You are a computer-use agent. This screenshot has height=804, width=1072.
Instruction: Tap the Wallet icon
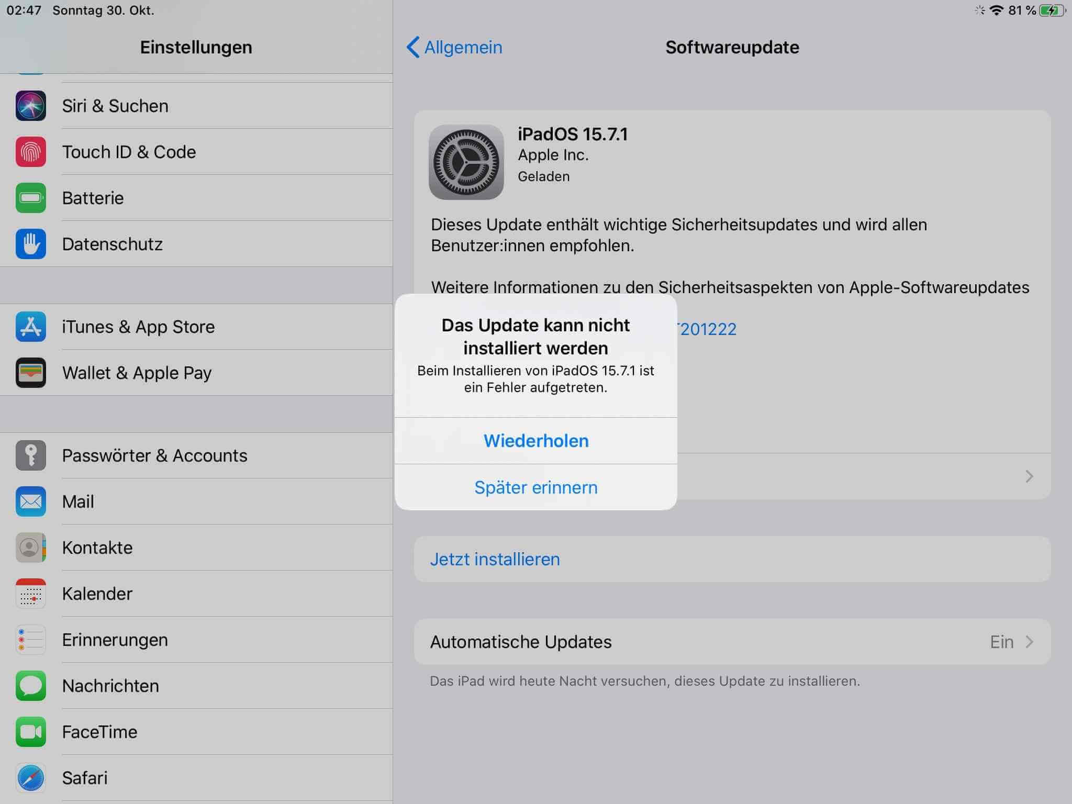[x=31, y=373]
